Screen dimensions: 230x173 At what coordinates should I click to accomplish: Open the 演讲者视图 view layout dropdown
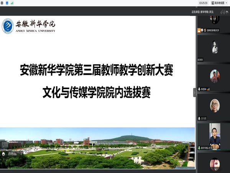[x=219, y=3]
